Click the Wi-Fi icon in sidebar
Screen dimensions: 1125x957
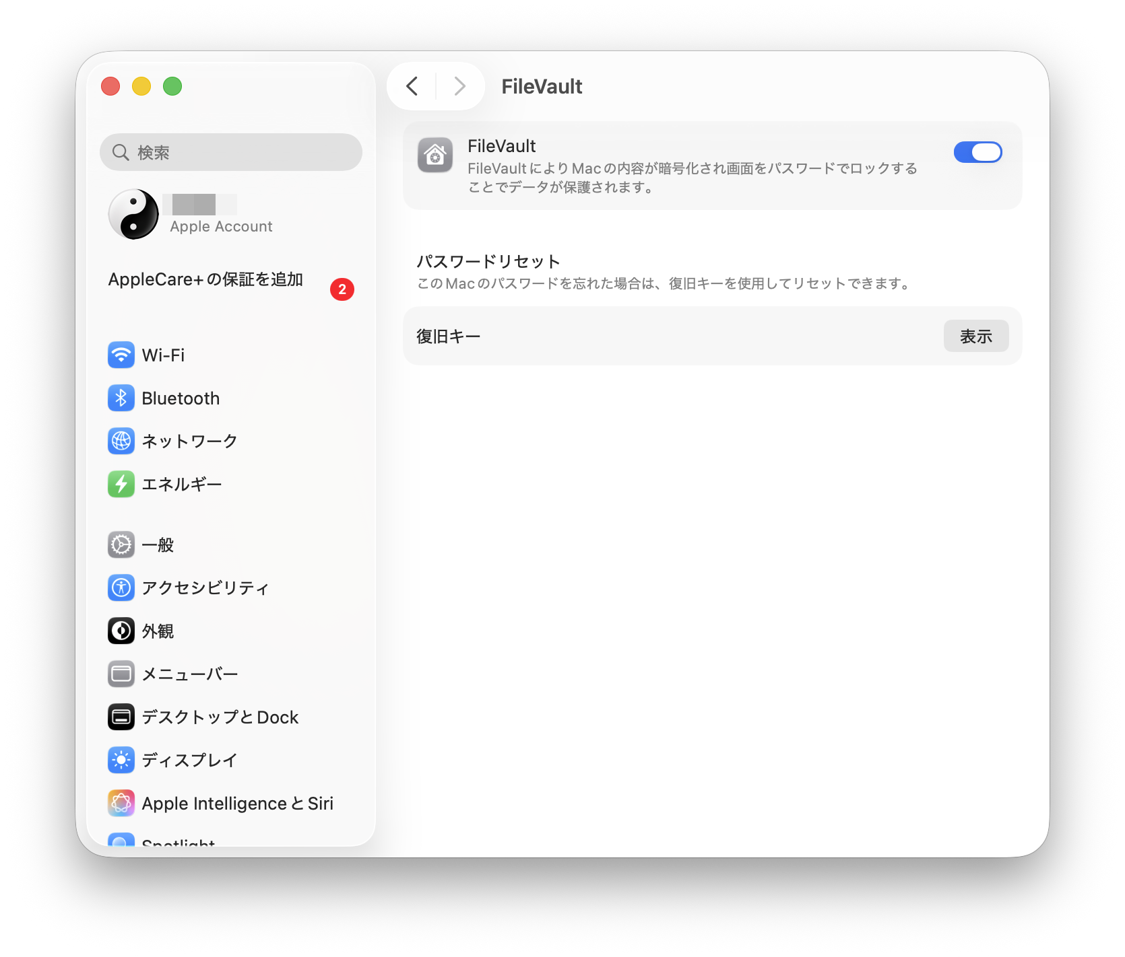121,355
